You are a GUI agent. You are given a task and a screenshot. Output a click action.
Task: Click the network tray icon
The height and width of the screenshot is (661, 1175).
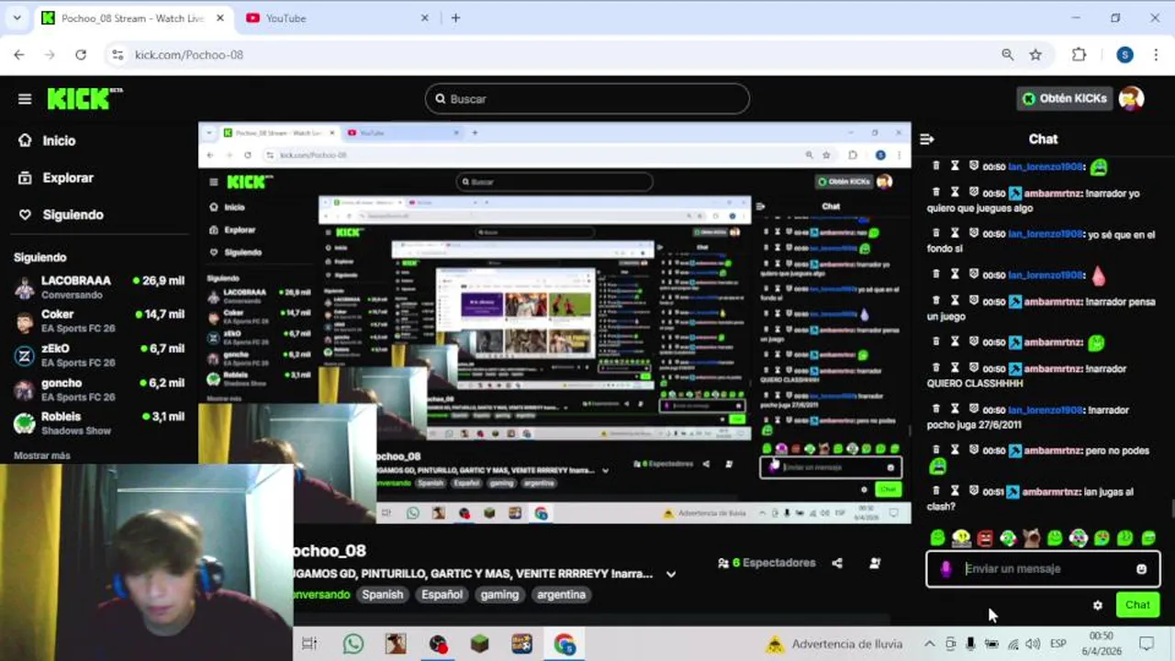click(x=1013, y=644)
